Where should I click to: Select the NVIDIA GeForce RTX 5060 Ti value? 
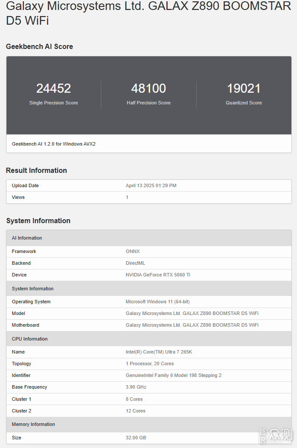pos(158,275)
